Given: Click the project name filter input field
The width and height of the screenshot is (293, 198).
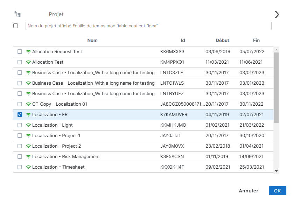Looking at the screenshot, I should pos(148,26).
